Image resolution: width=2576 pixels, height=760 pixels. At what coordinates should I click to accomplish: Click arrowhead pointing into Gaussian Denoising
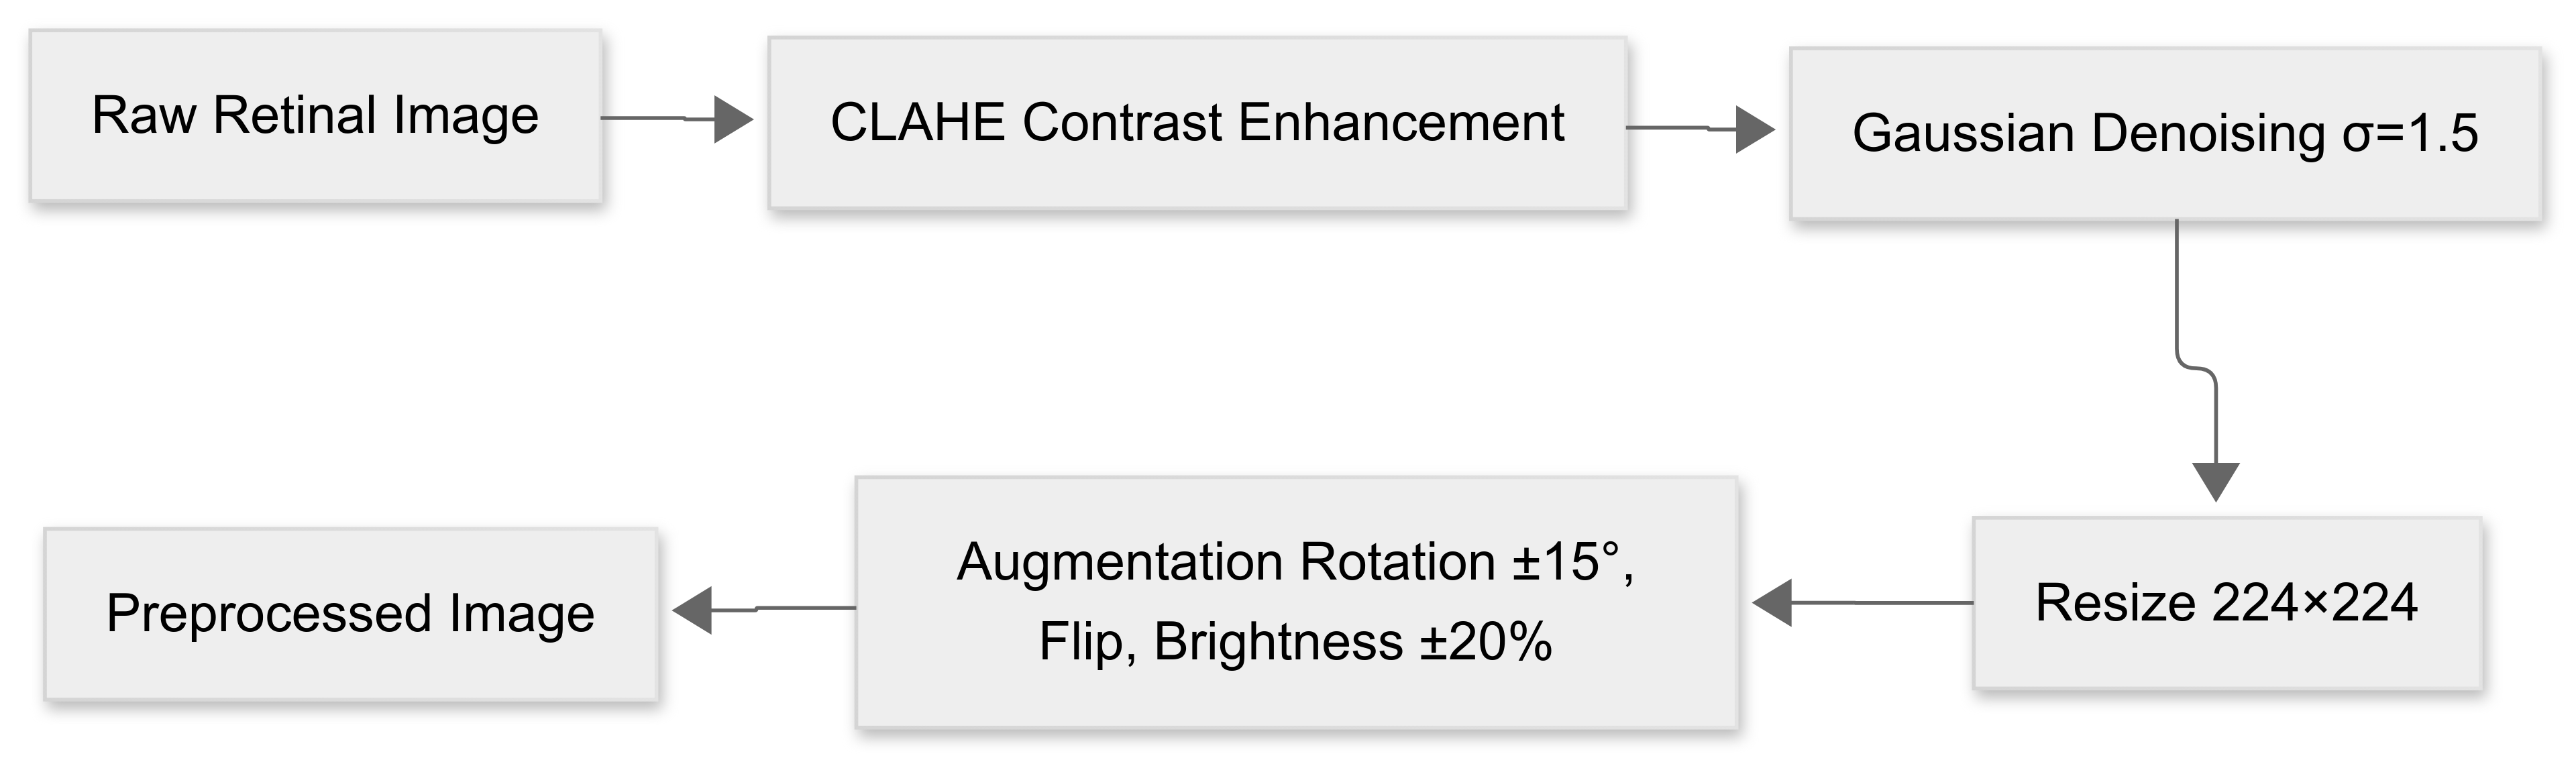coord(1755,129)
